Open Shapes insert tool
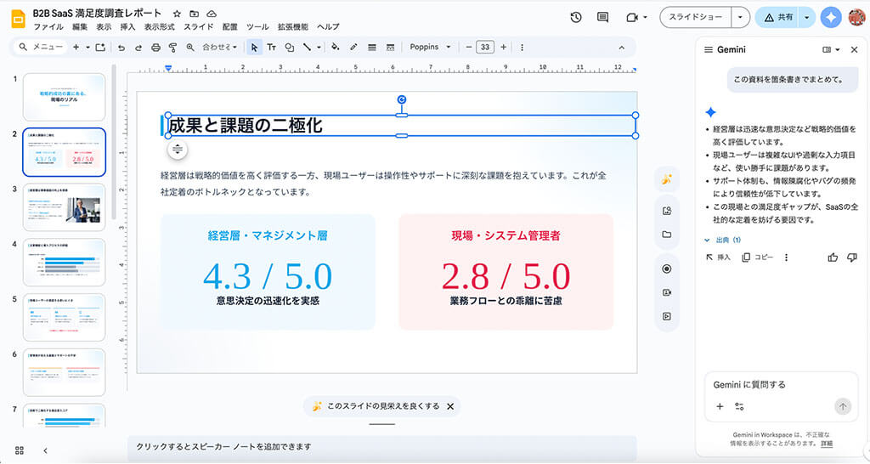Viewport: 870px width, 464px height. pyautogui.click(x=289, y=48)
